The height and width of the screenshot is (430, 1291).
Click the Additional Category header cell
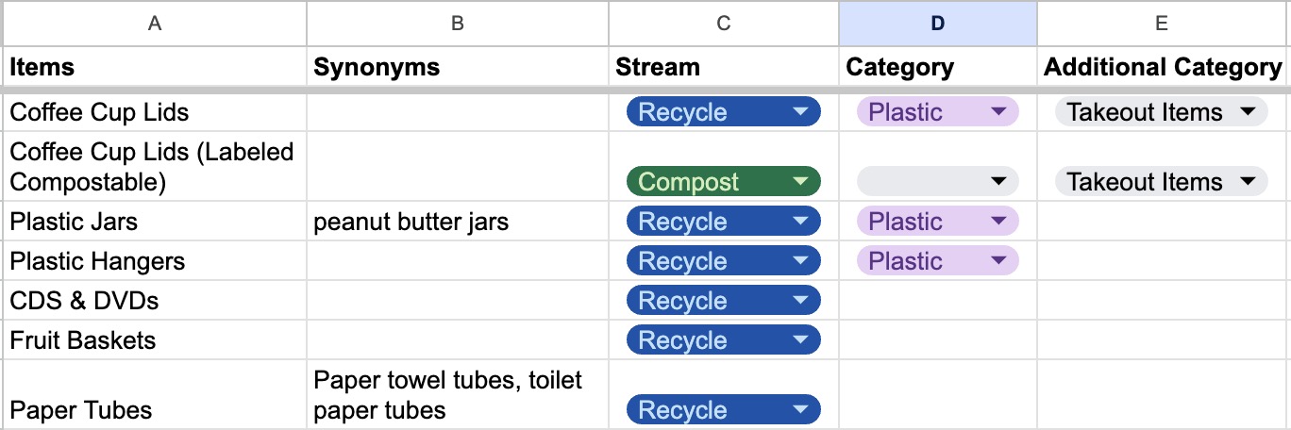(1163, 67)
